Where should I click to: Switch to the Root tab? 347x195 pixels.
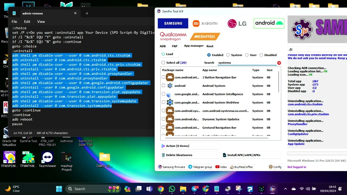click(x=210, y=46)
